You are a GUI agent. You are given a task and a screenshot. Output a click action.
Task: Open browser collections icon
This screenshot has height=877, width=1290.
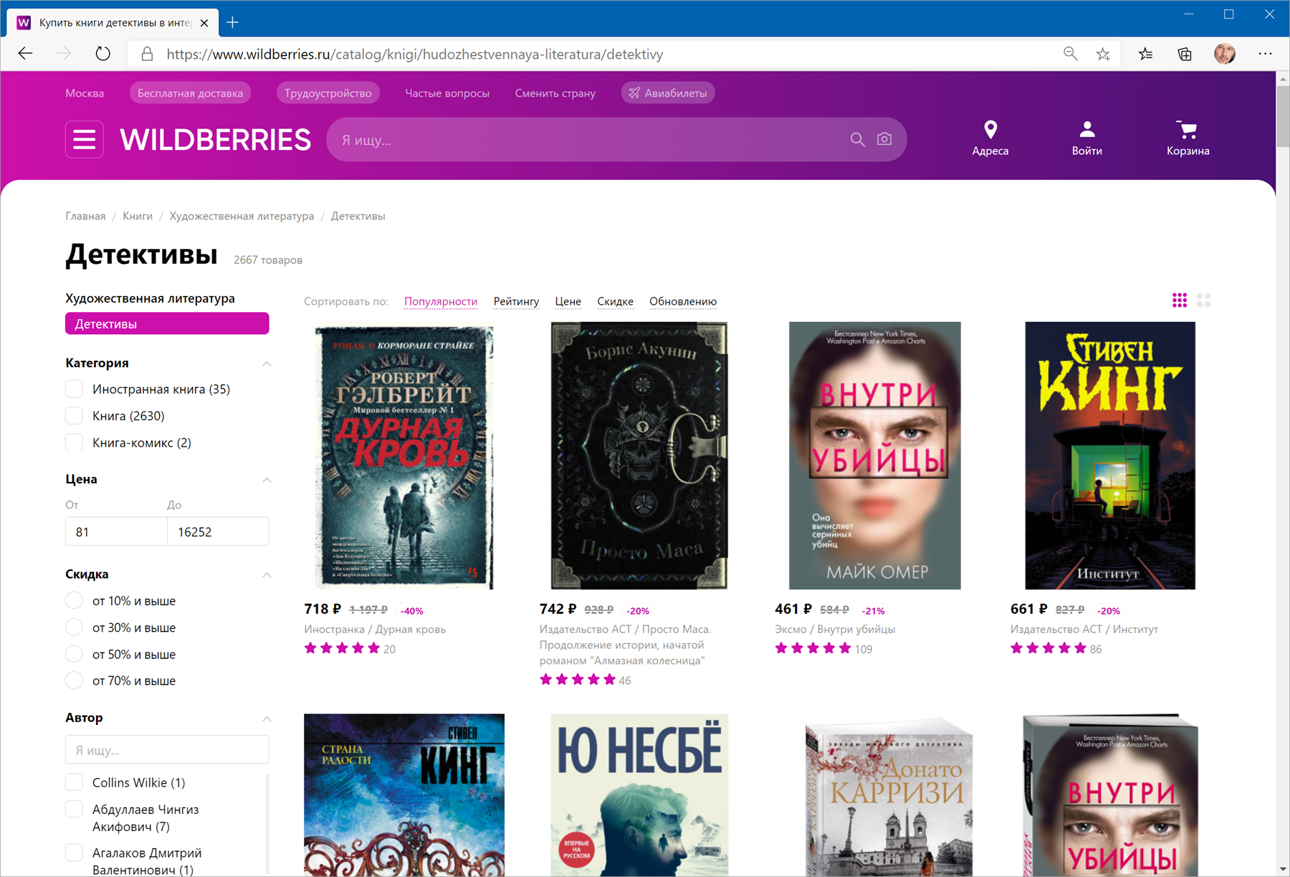pyautogui.click(x=1185, y=54)
